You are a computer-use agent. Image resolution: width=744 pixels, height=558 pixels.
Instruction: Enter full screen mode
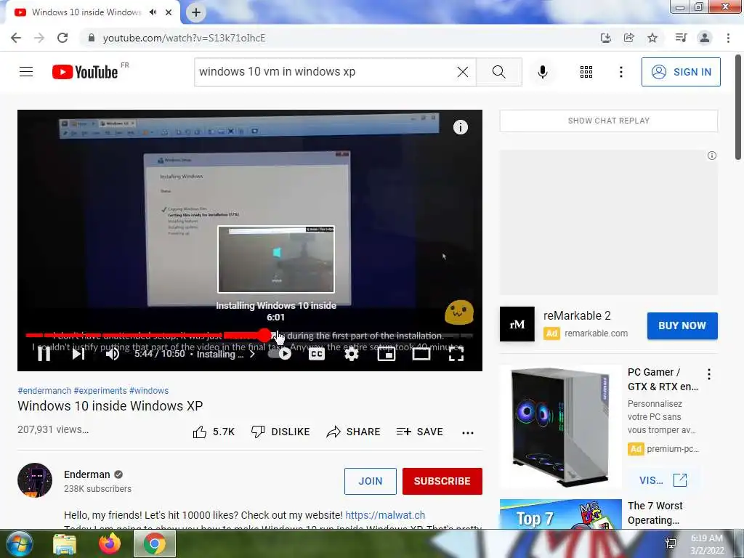[x=456, y=354]
